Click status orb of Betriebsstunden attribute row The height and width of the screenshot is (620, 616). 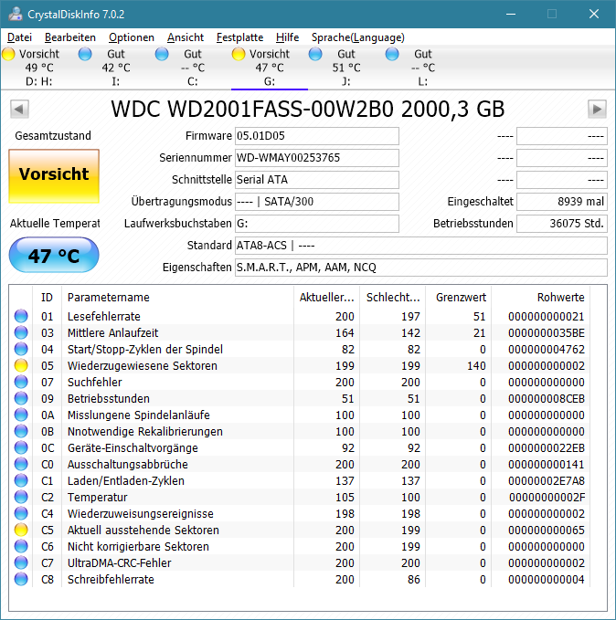[21, 398]
